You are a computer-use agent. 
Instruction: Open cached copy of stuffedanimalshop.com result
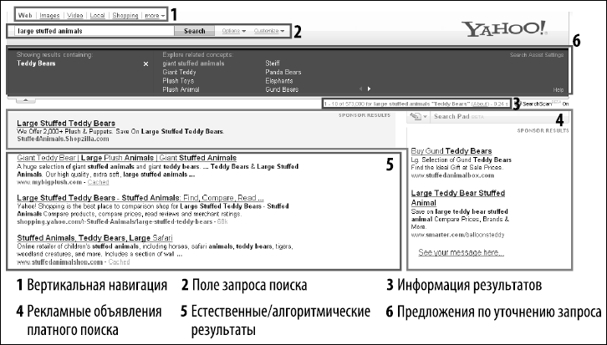click(x=119, y=262)
